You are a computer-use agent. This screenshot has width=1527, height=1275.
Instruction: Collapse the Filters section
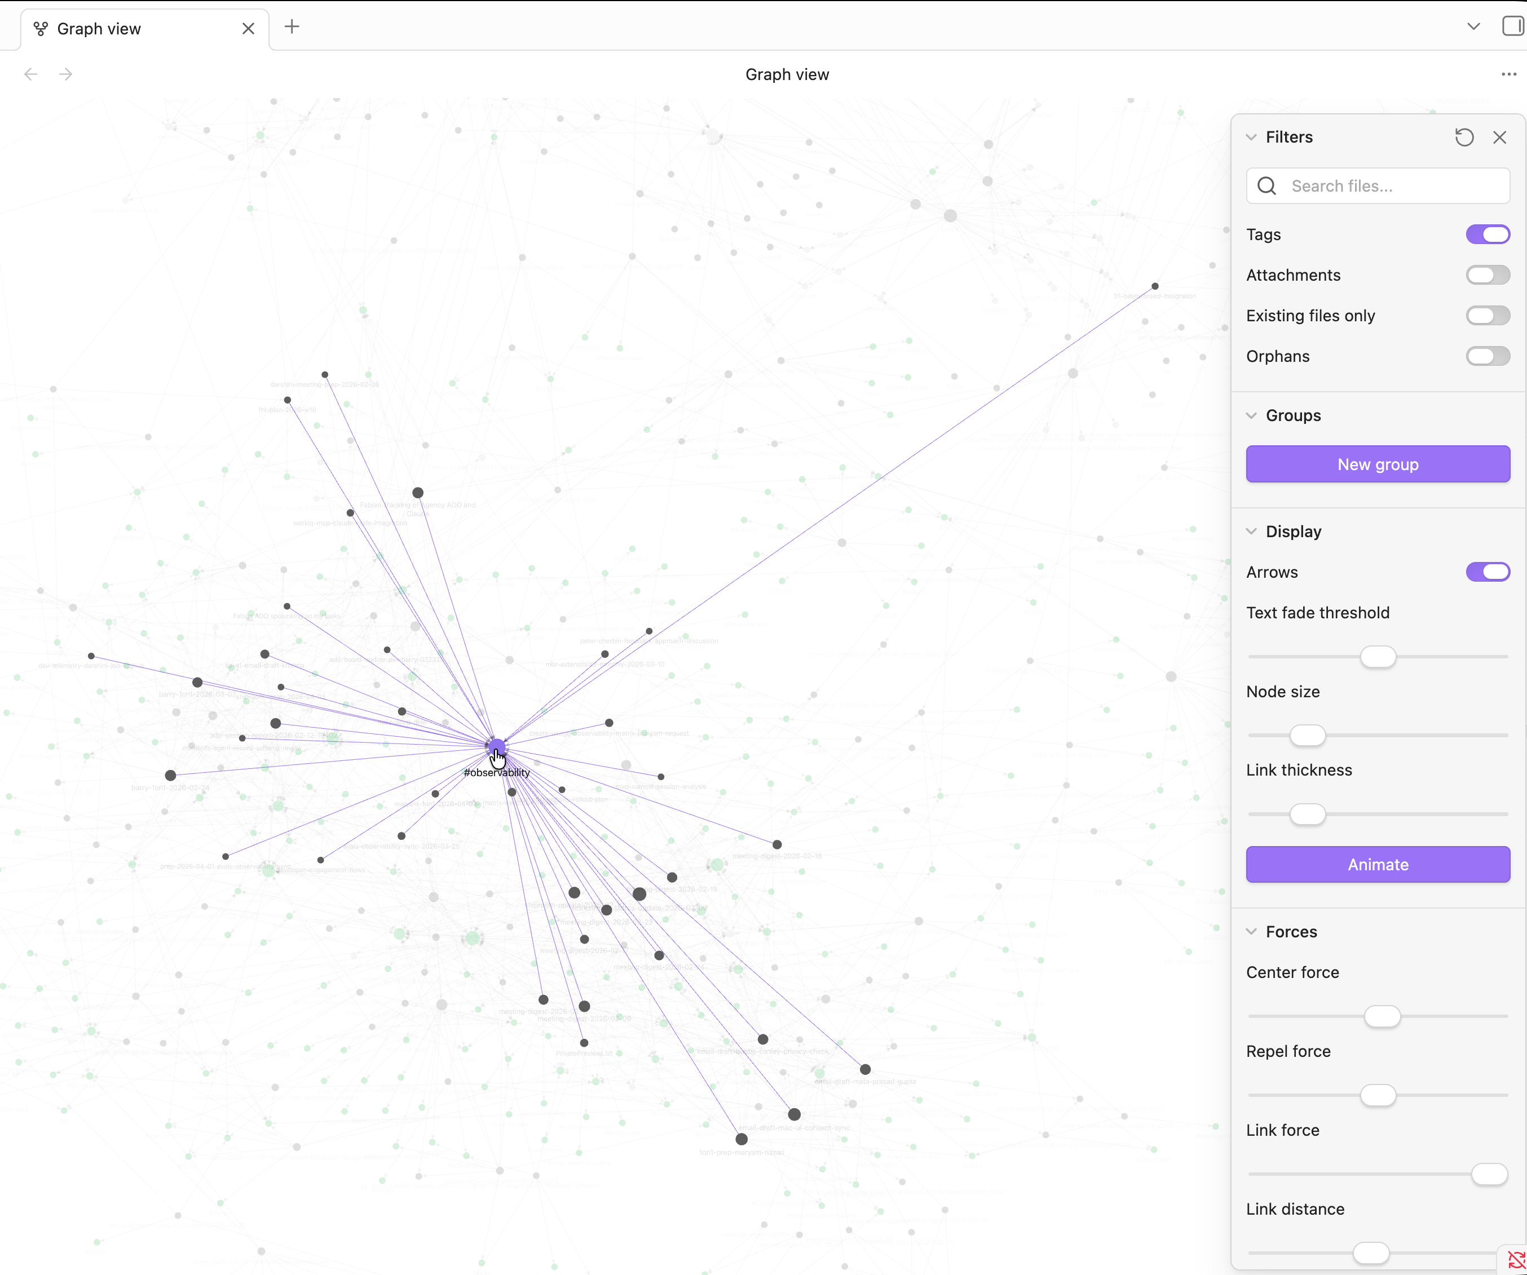pyautogui.click(x=1251, y=136)
